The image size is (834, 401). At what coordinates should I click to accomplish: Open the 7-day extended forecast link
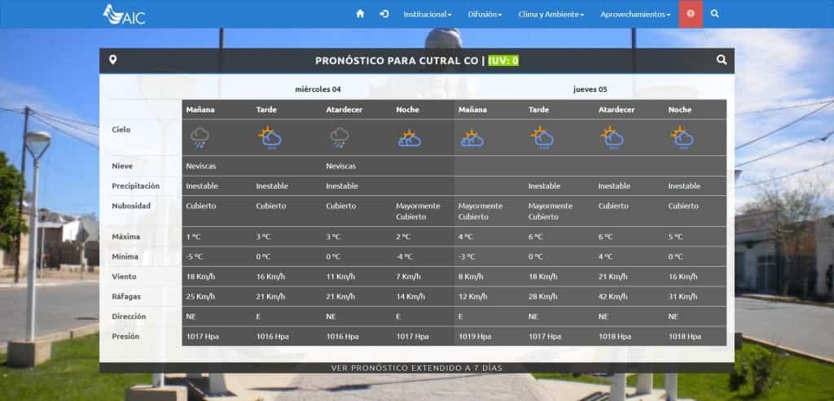pyautogui.click(x=416, y=368)
